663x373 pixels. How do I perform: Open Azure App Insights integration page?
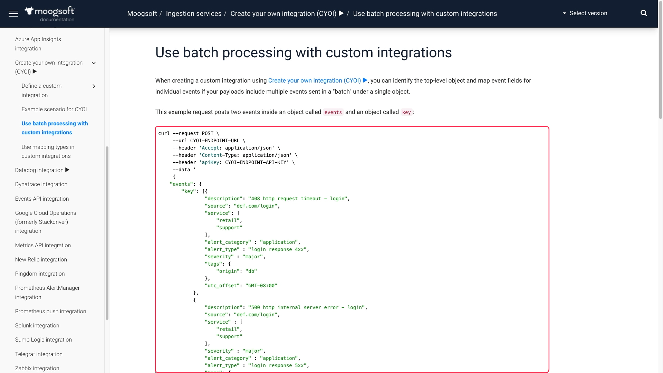tap(38, 44)
